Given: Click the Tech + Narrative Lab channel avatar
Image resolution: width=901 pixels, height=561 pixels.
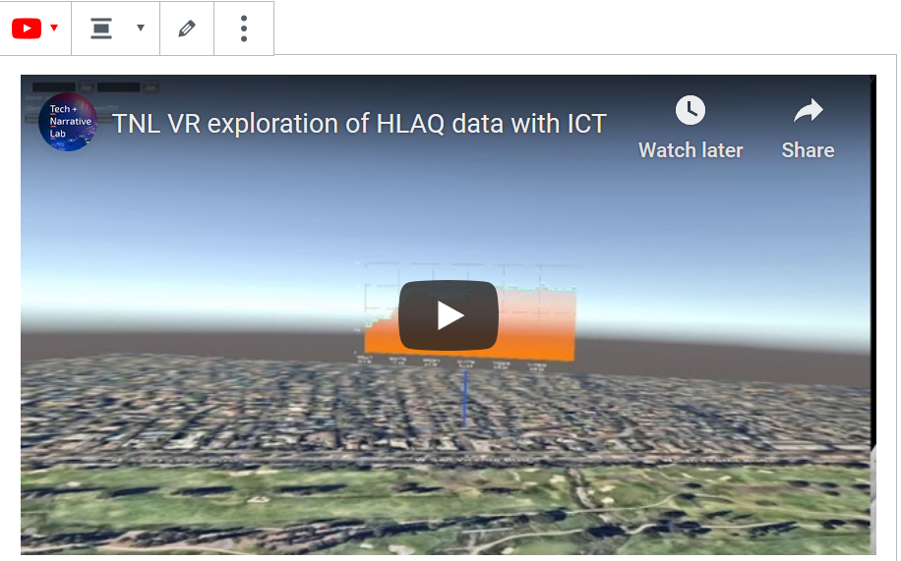Looking at the screenshot, I should coord(67,123).
